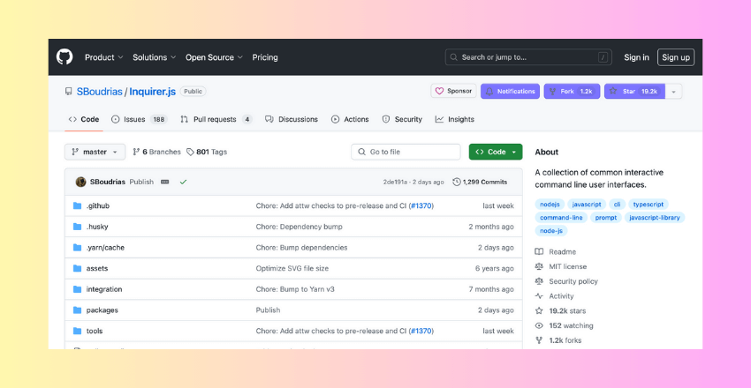751x388 pixels.
Task: Open the tools folder
Action: point(95,331)
